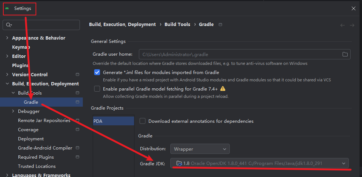This screenshot has height=177, width=362.
Task: Select Gradle in settings tree
Action: [x=31, y=102]
